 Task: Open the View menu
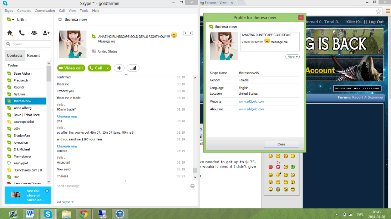pos(72,11)
